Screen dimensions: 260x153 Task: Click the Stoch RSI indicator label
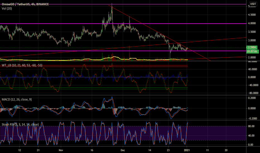point(20,124)
